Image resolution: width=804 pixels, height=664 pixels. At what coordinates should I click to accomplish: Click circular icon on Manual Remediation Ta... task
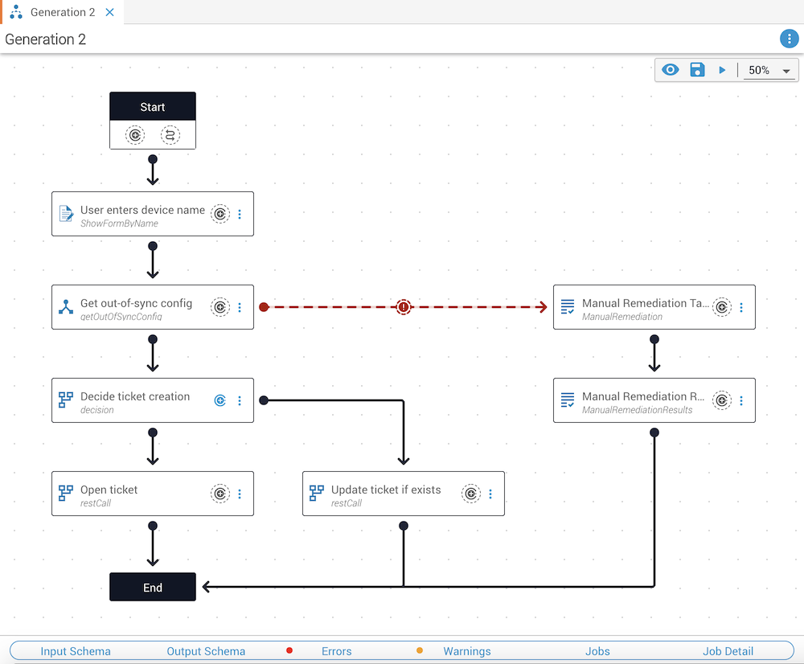tap(721, 307)
